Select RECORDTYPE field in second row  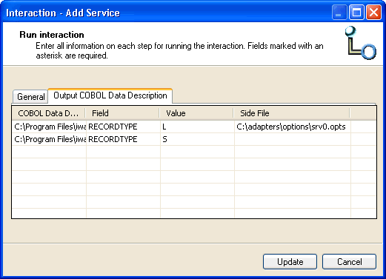pyautogui.click(x=124, y=139)
